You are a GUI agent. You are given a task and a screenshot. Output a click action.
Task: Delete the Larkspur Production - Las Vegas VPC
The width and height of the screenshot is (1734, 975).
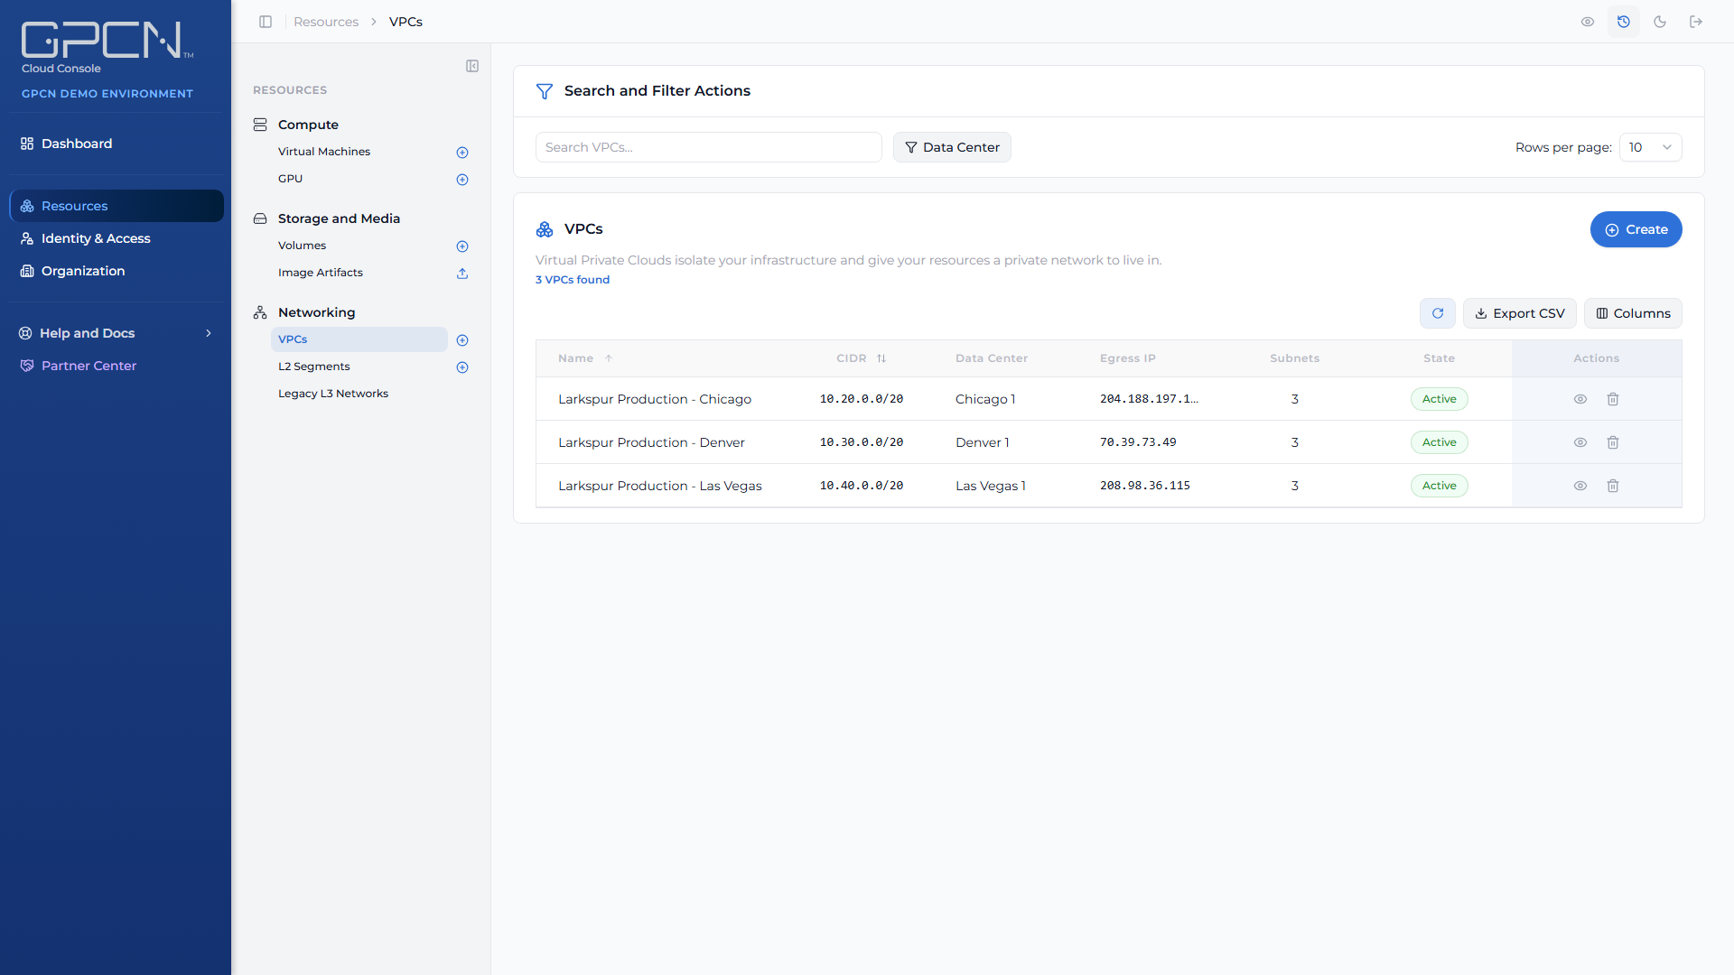tap(1613, 486)
